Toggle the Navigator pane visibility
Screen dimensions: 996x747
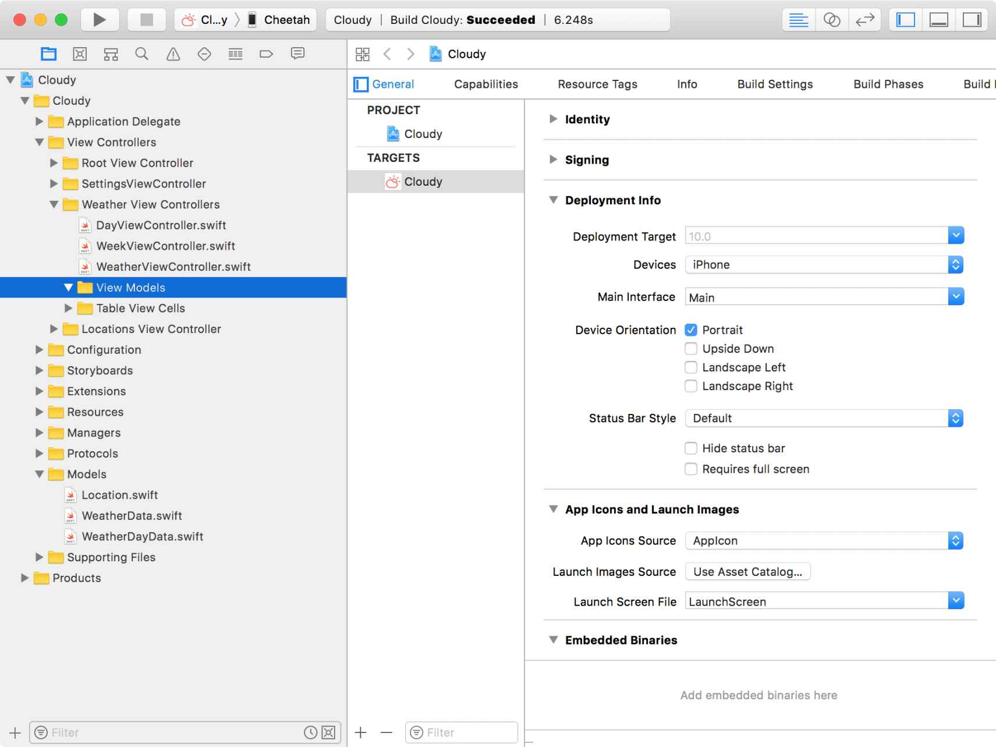pos(906,20)
